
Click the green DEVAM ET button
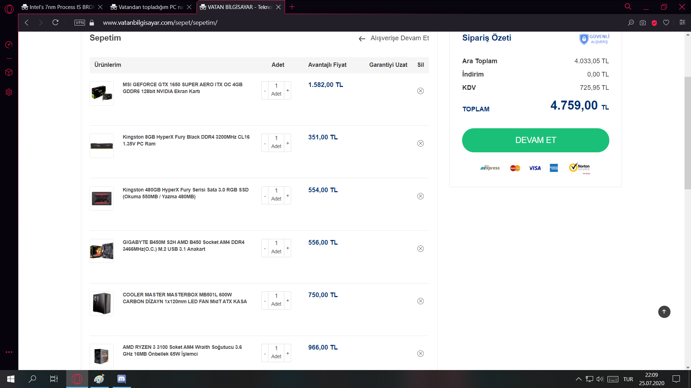point(536,140)
